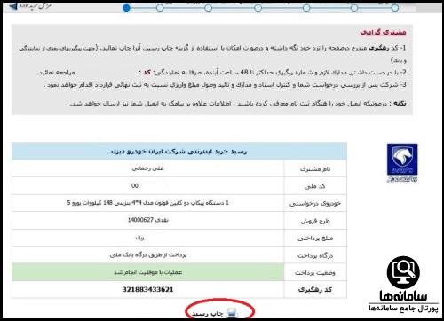This screenshot has height=321, width=444.
Task: Select the last step circle at the right end
Action: pyautogui.click(x=395, y=8)
